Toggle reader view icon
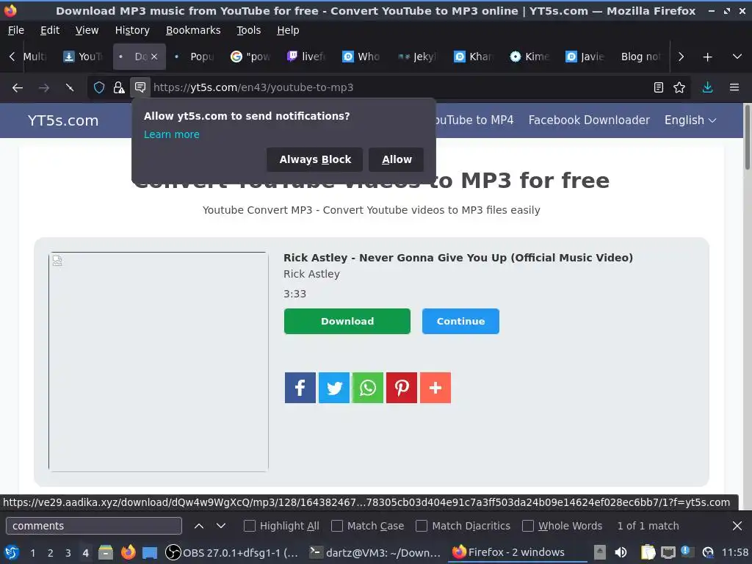752x564 pixels. coord(659,87)
